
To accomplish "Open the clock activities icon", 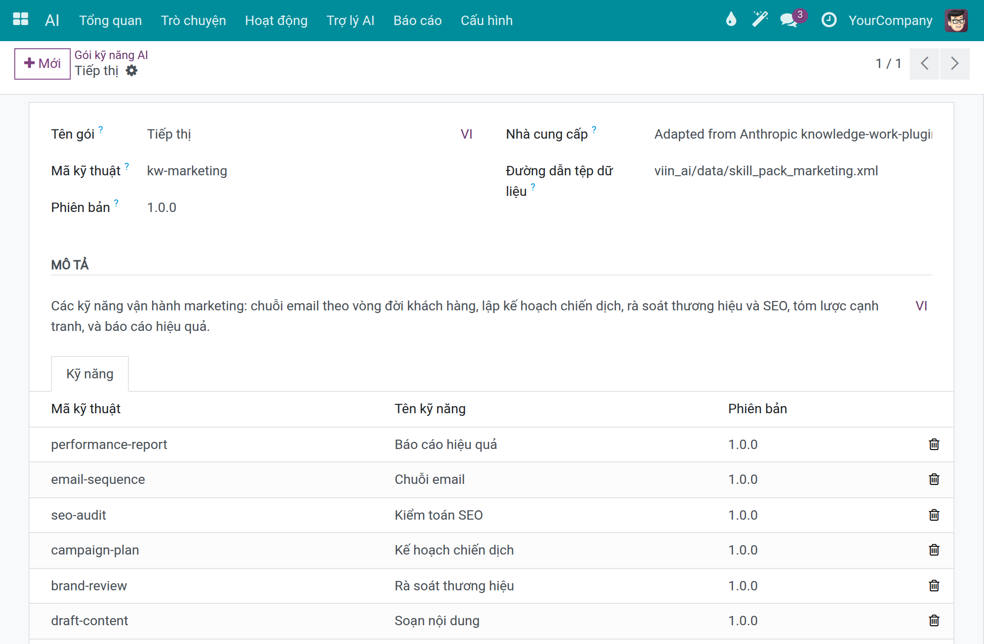I will (829, 20).
